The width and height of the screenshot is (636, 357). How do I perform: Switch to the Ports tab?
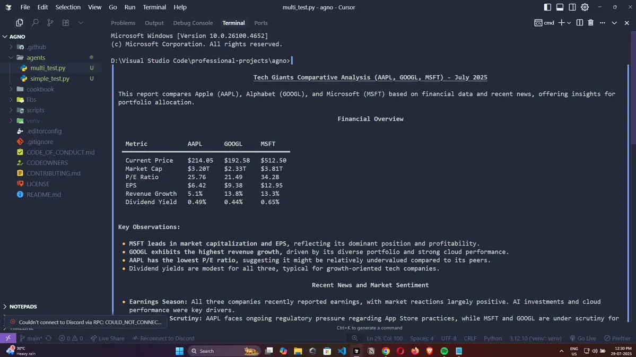[x=261, y=23]
